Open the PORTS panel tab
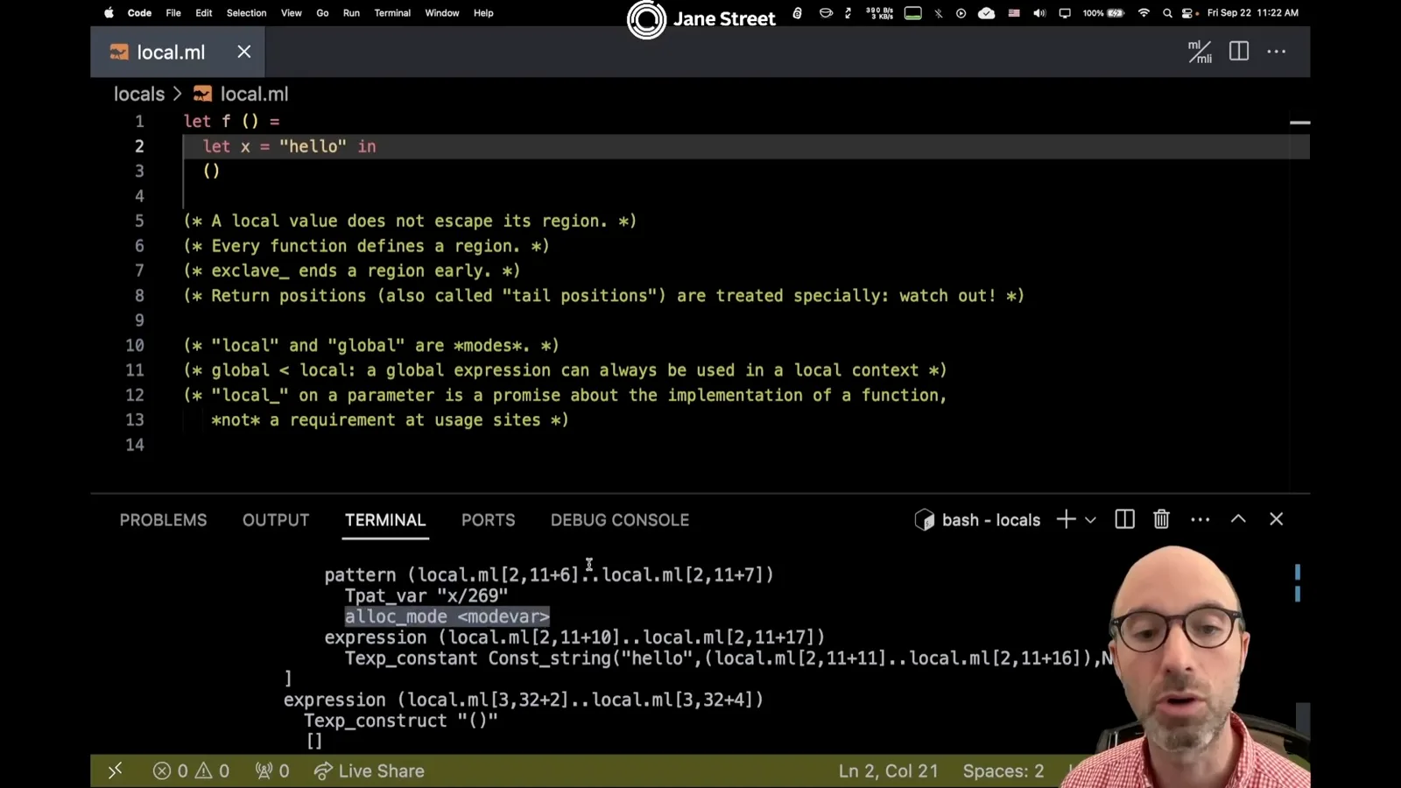Screen dimensions: 1401x788 click(x=489, y=520)
